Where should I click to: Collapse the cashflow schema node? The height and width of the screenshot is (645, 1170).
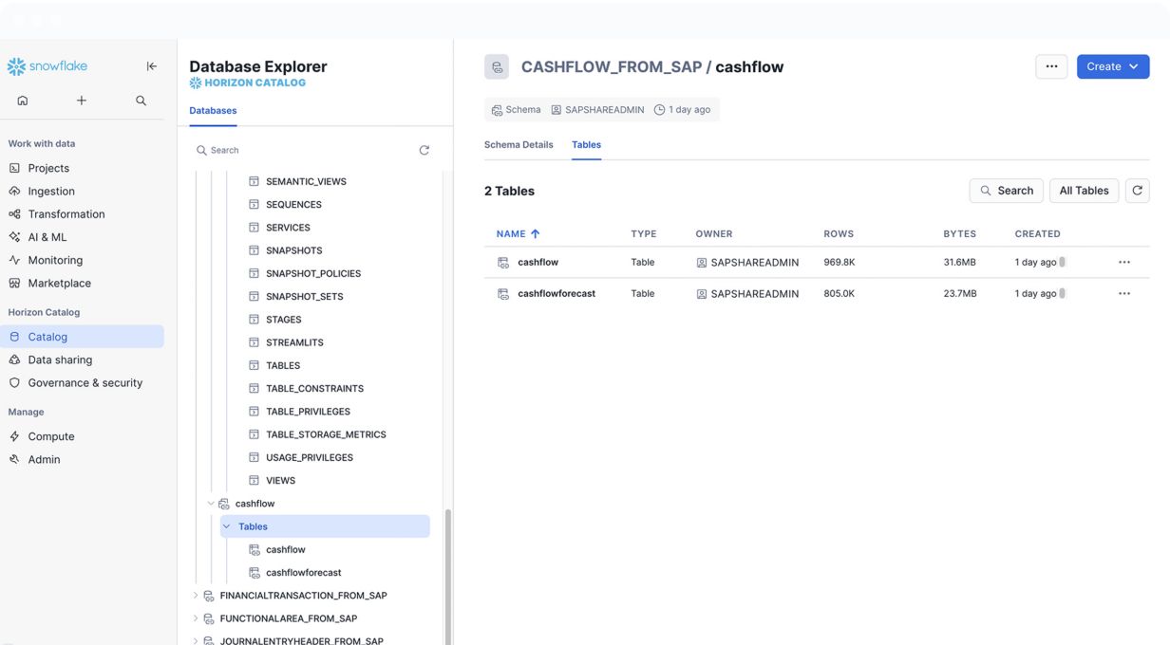click(x=211, y=504)
